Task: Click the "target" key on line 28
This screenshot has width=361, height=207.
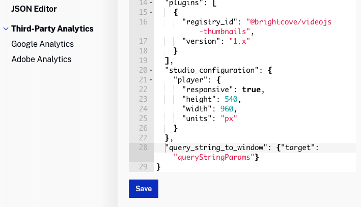Action: click(x=297, y=147)
